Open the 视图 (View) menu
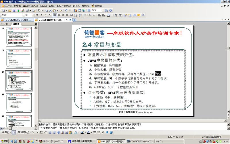This screenshot has height=144, width=230. pyautogui.click(x=26, y=6)
